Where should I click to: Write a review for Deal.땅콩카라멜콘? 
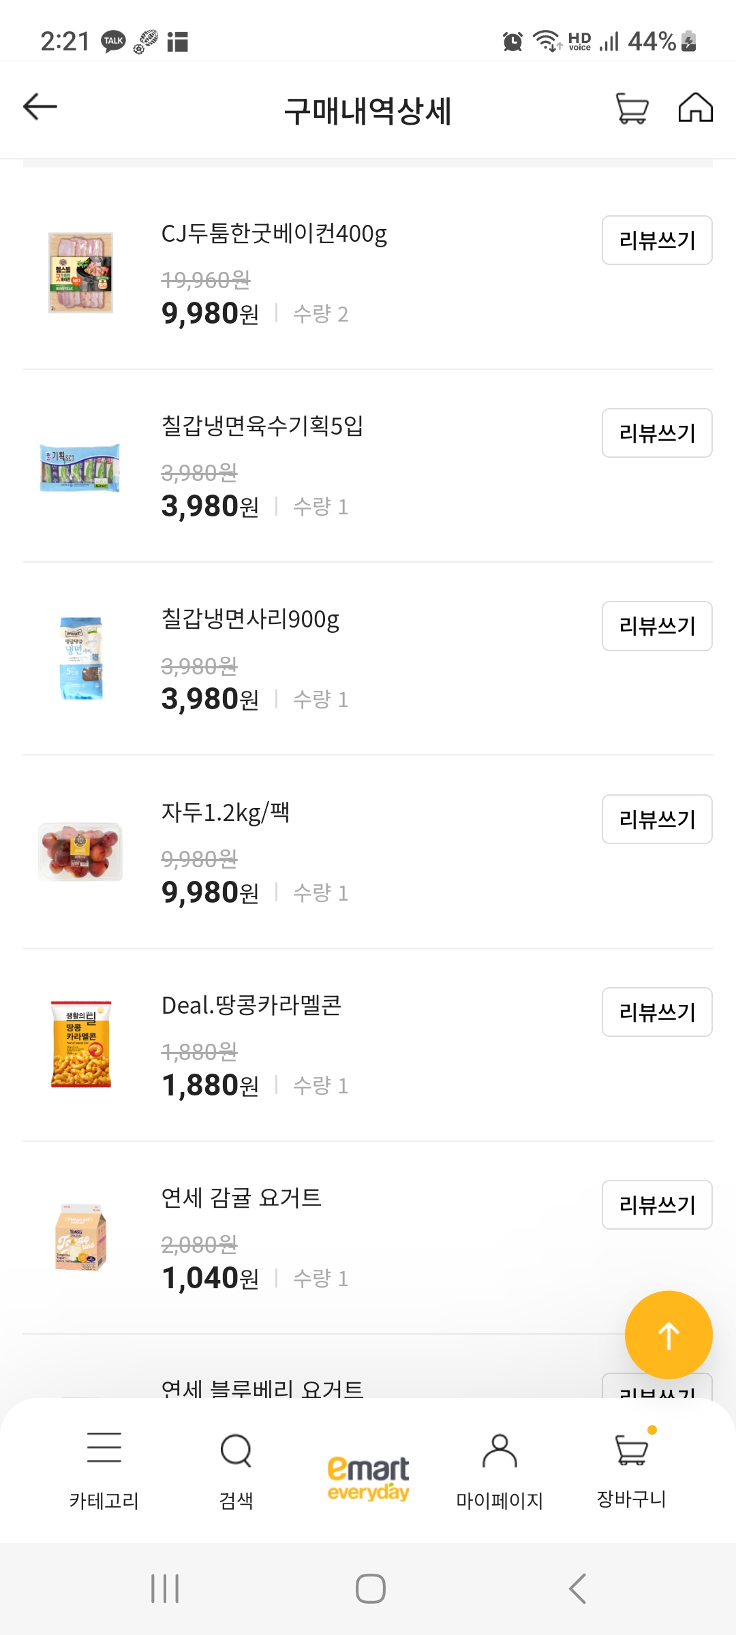(x=657, y=1012)
